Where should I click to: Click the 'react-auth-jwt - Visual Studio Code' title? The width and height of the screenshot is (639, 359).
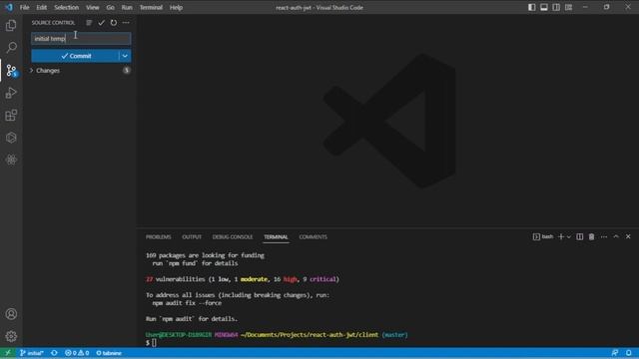tap(319, 7)
